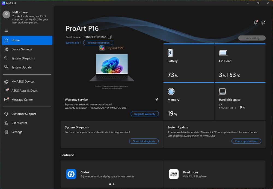
Task: Open System Update from sidebar
Action: pyautogui.click(x=21, y=67)
